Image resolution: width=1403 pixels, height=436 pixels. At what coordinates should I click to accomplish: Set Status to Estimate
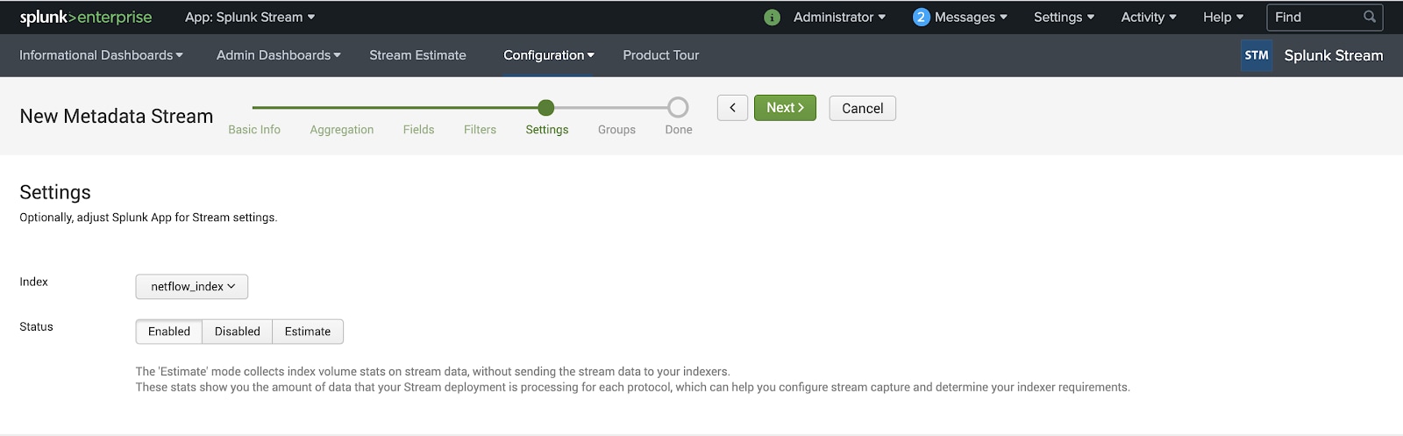pyautogui.click(x=308, y=332)
